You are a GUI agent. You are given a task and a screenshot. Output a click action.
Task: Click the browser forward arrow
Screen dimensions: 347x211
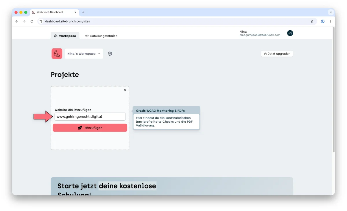24,21
